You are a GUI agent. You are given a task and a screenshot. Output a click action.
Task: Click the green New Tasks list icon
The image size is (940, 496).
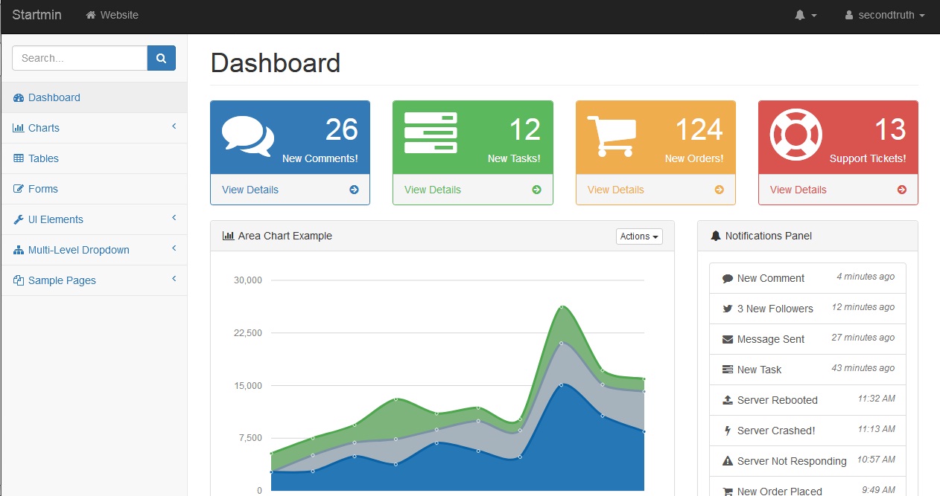tap(431, 133)
